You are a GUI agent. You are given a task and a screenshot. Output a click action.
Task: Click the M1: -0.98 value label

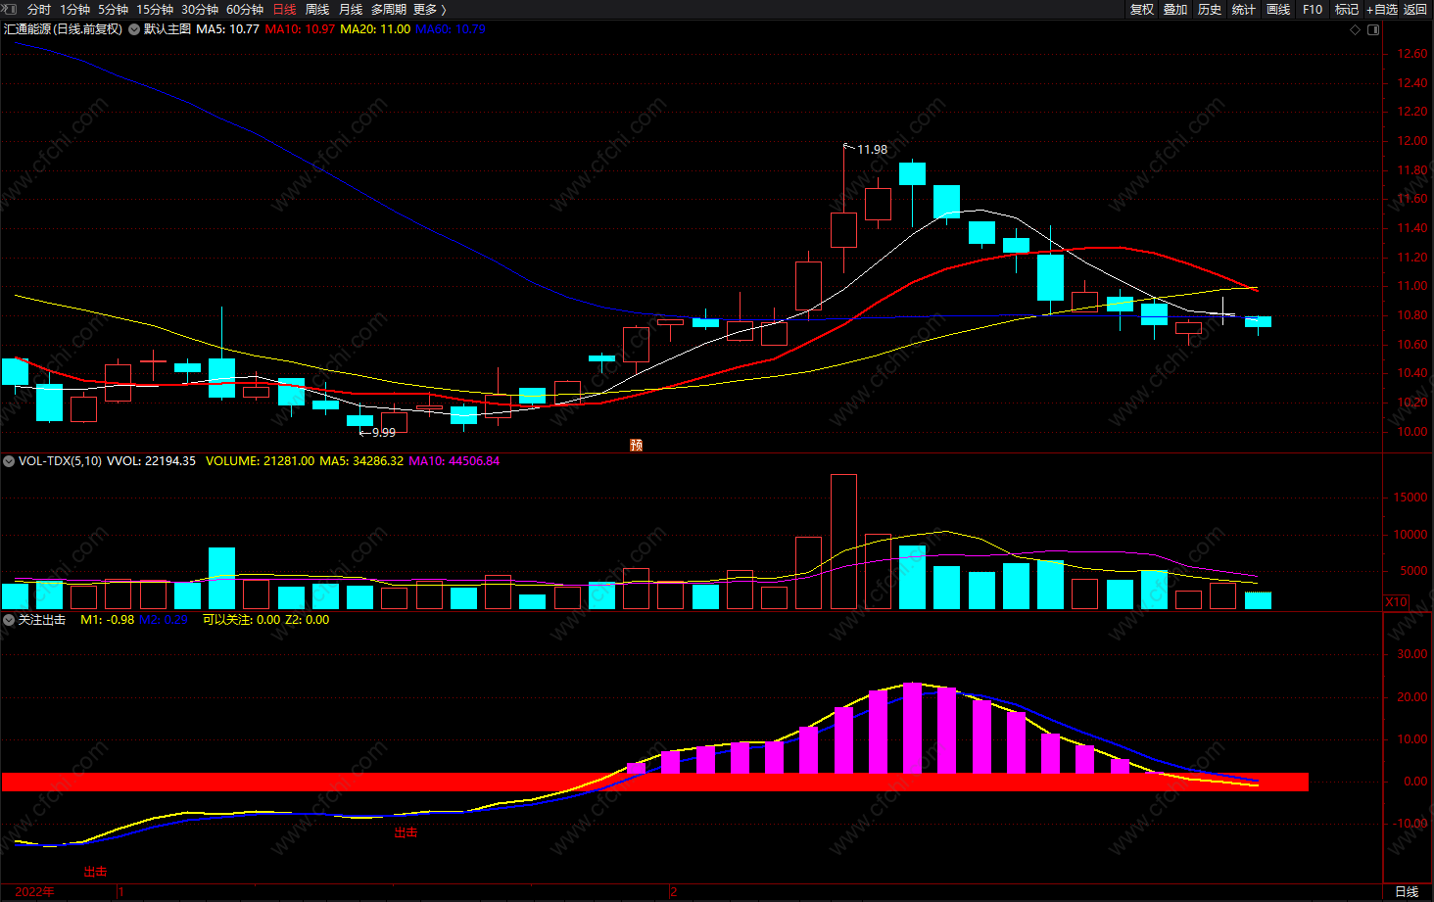pos(108,620)
